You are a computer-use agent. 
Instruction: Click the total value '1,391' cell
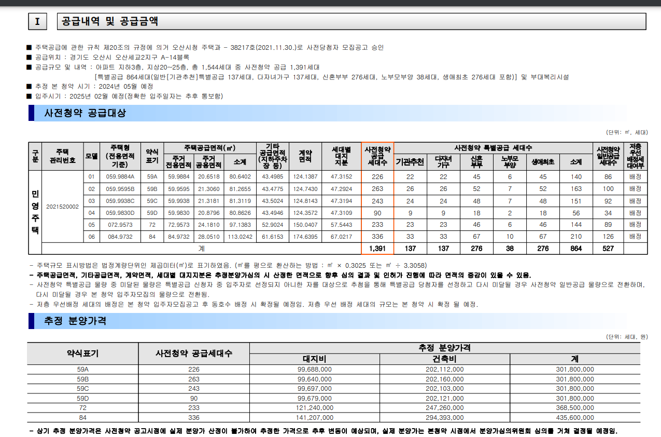click(377, 248)
